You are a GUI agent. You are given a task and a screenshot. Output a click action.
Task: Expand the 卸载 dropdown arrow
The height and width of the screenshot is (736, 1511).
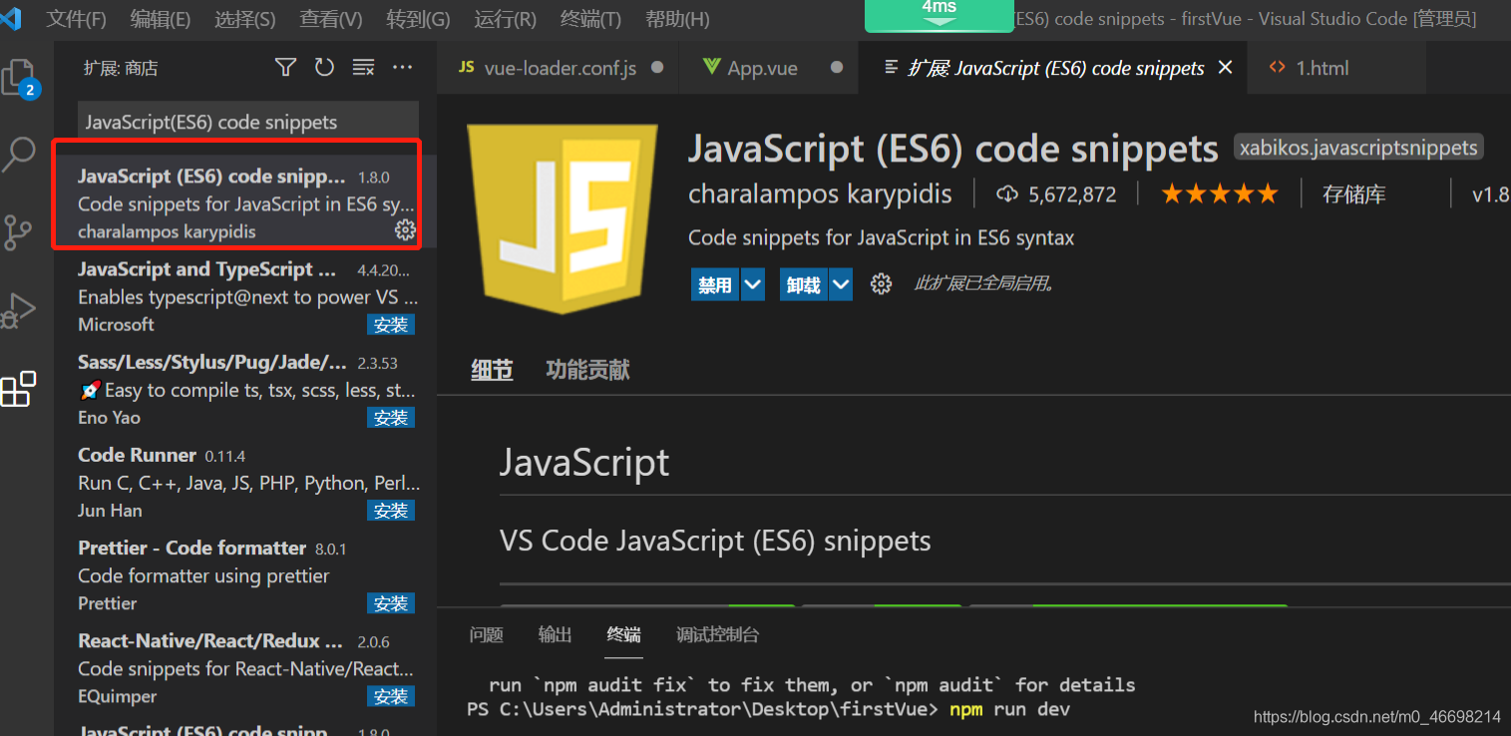[841, 284]
